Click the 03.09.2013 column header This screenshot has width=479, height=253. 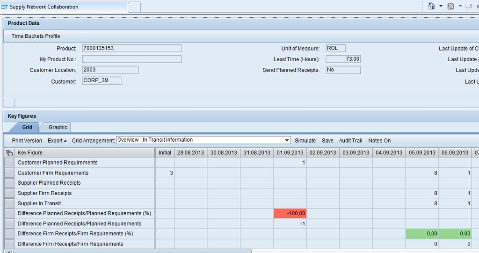coord(356,153)
